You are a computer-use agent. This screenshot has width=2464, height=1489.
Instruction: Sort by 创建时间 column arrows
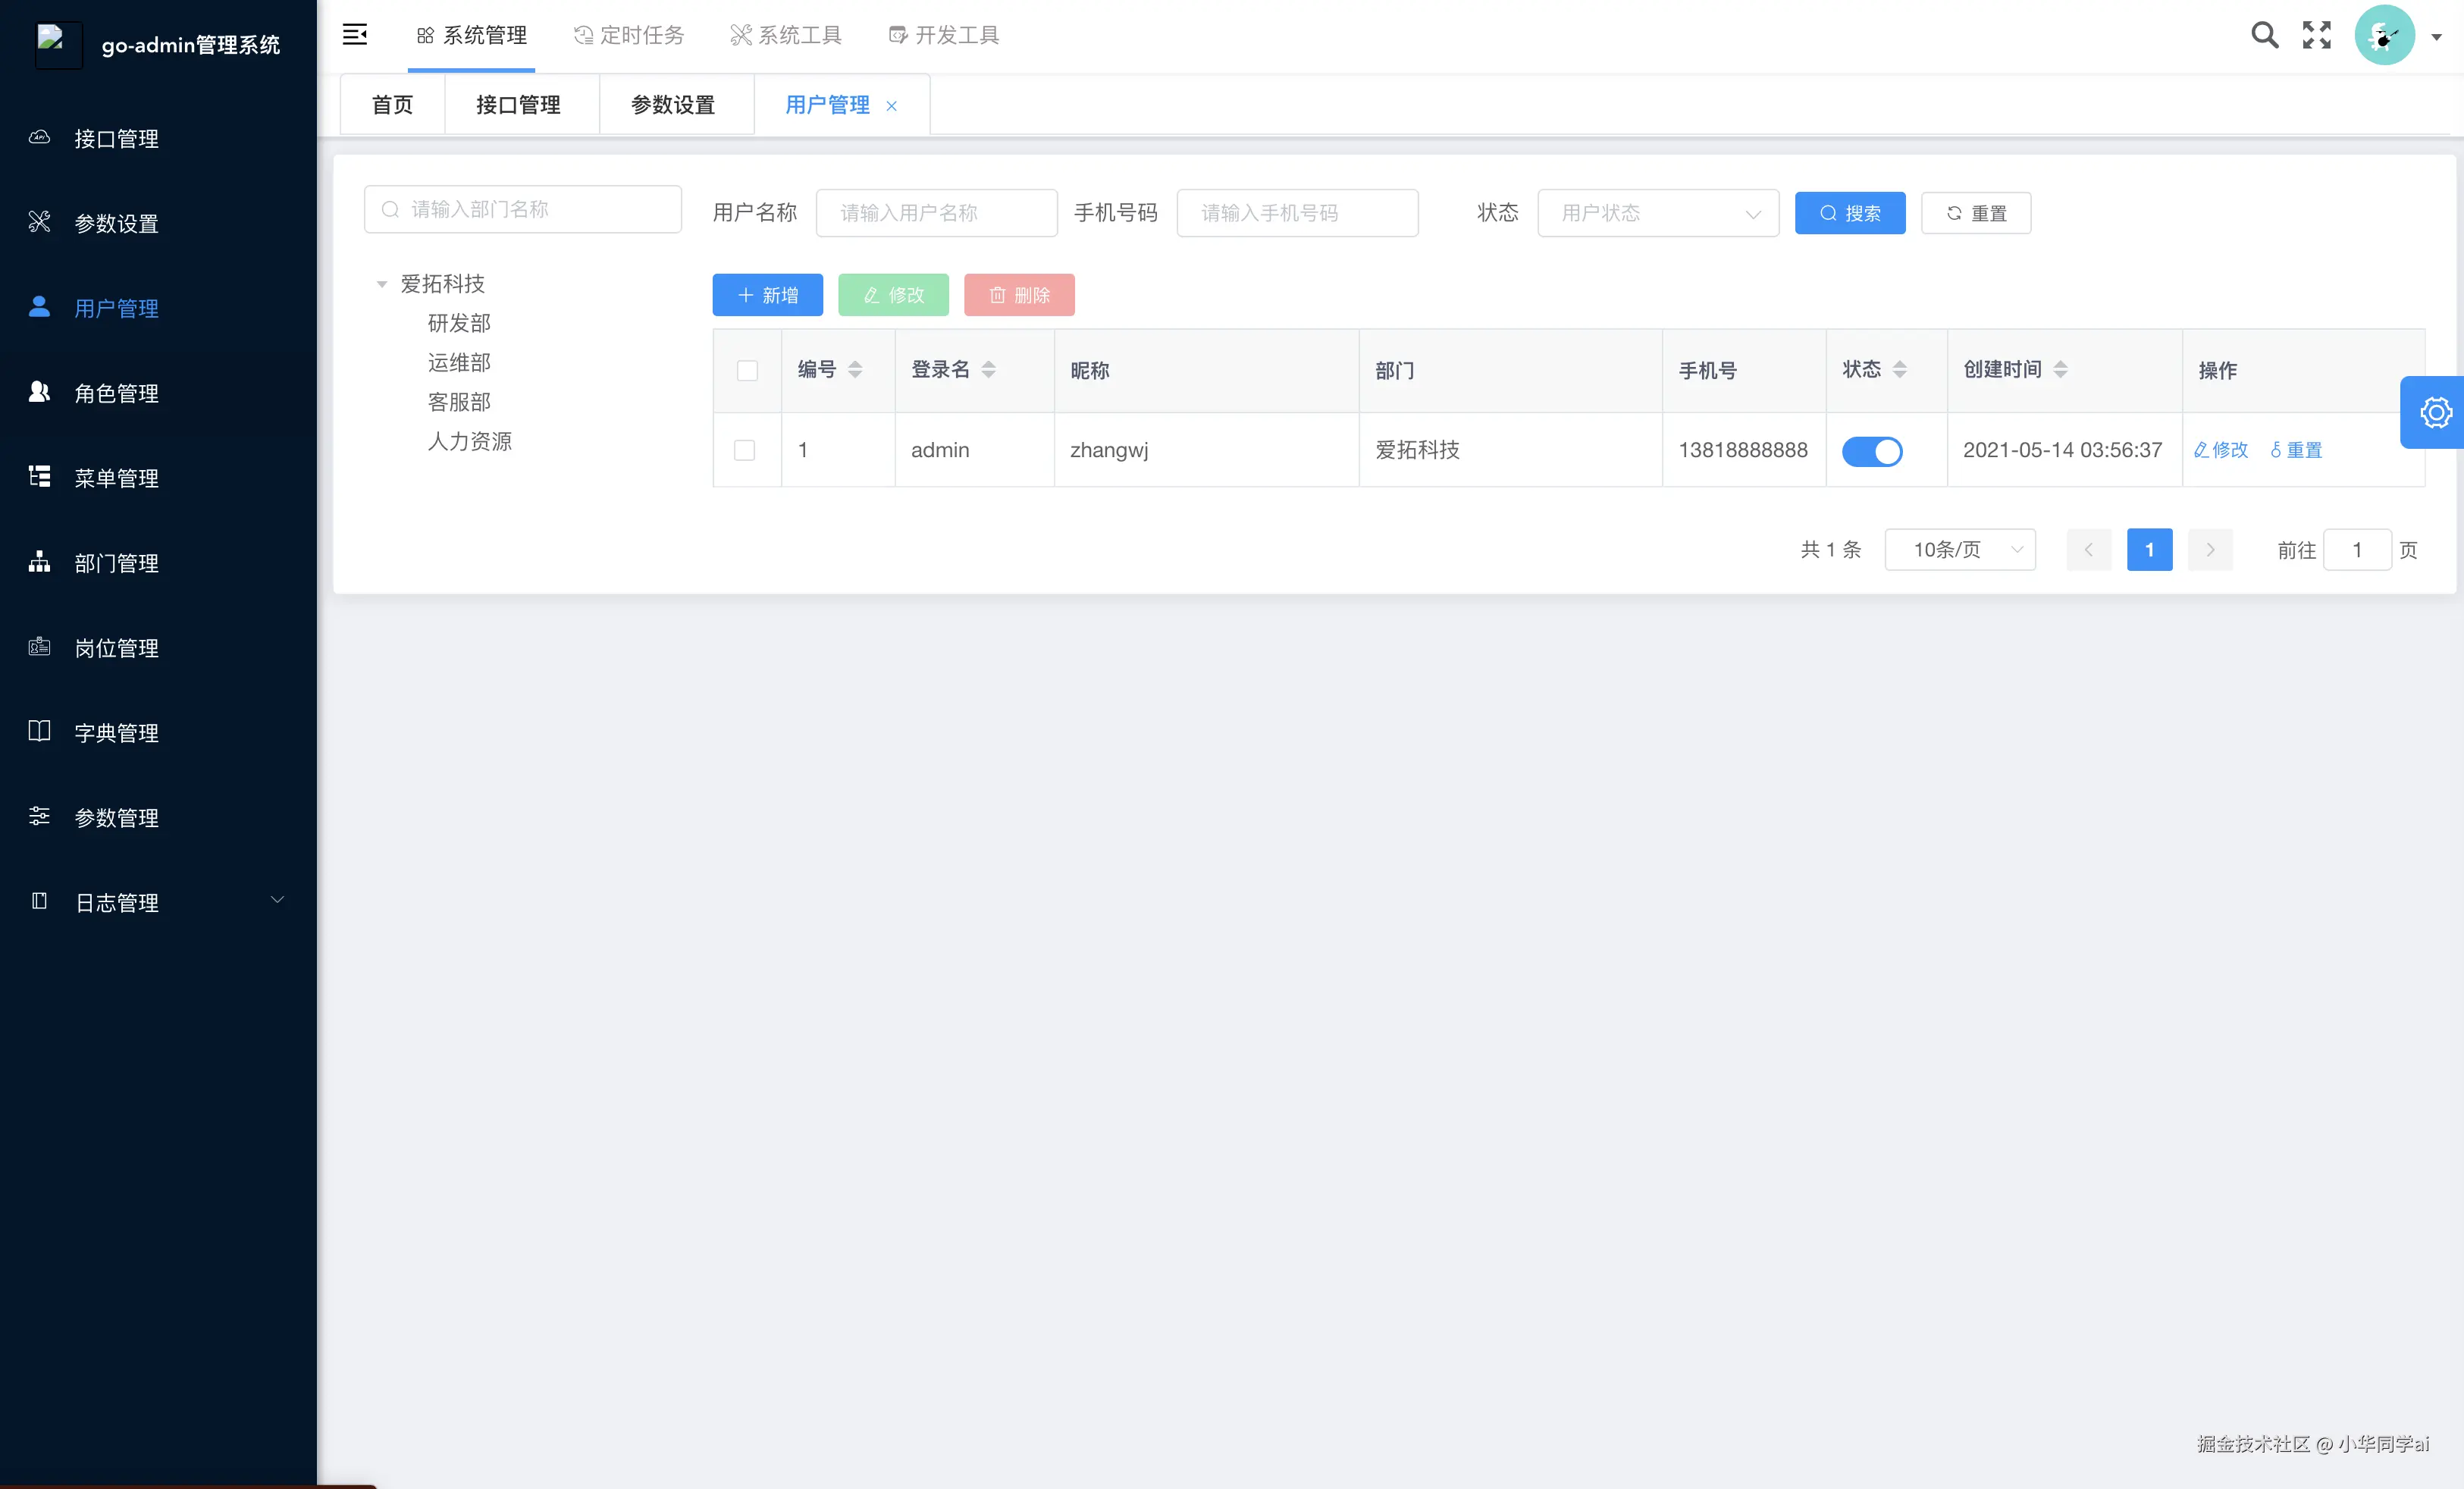2060,370
